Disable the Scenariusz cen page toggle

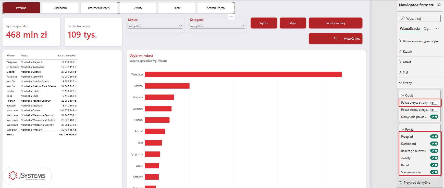(434, 172)
